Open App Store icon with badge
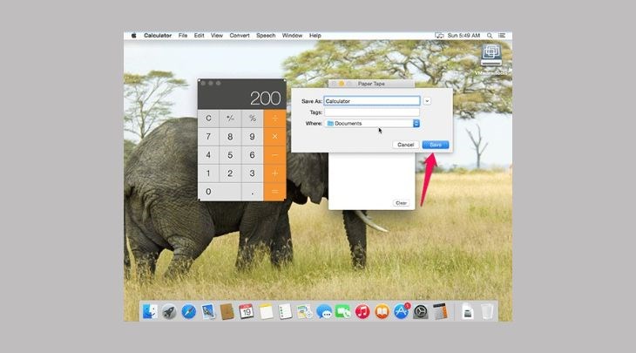The image size is (636, 353). (x=401, y=312)
